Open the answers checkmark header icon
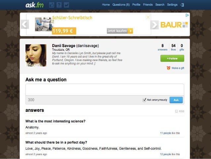The height and width of the screenshot is (159, 211). (x=66, y=5)
